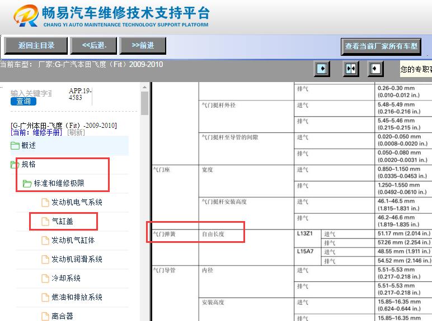Collapse the 规格 folder icon
The height and width of the screenshot is (321, 432).
(15, 164)
